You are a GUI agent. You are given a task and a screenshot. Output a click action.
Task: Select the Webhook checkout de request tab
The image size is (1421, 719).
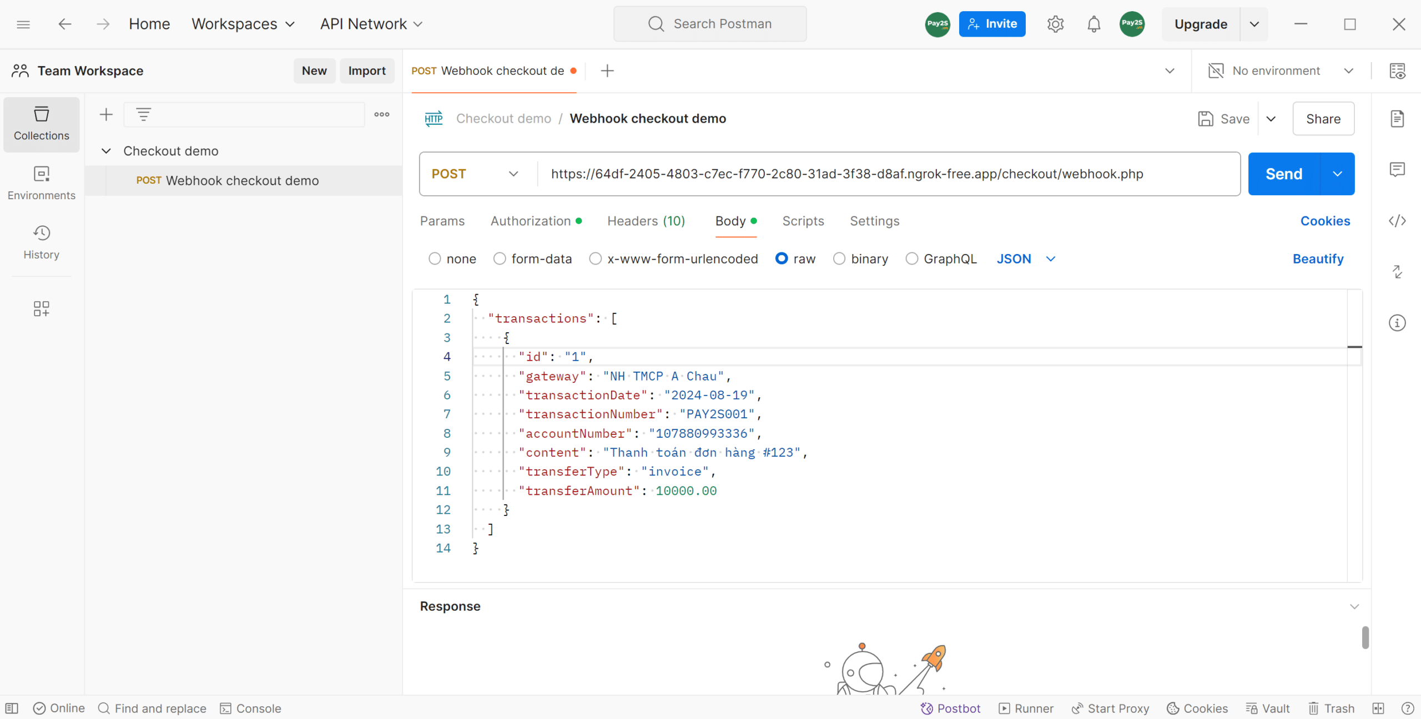[493, 71]
